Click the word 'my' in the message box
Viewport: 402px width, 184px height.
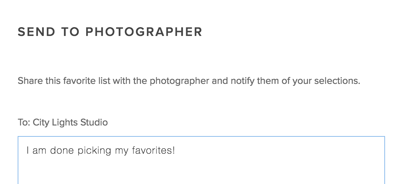pos(121,151)
